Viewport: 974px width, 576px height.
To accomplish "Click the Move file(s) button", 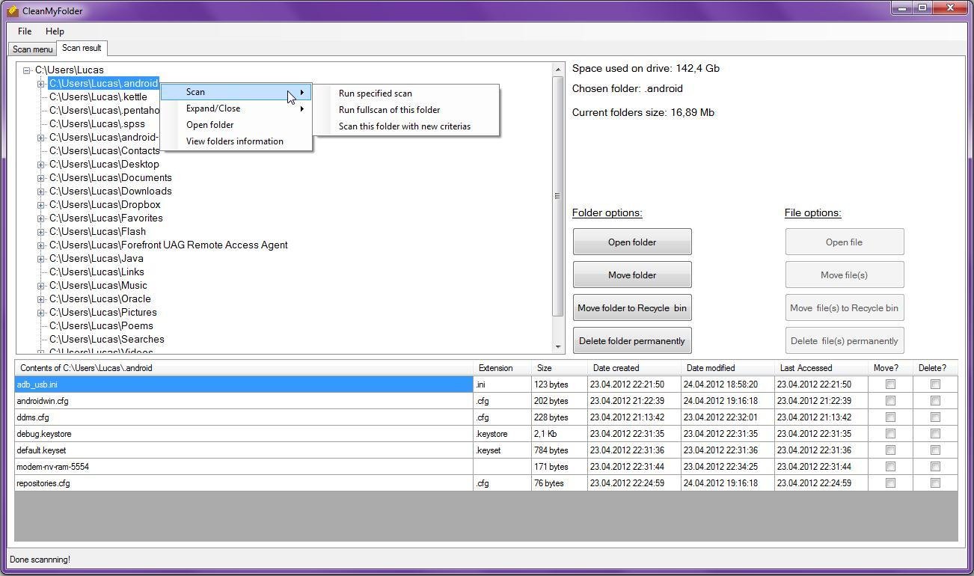I will (845, 275).
